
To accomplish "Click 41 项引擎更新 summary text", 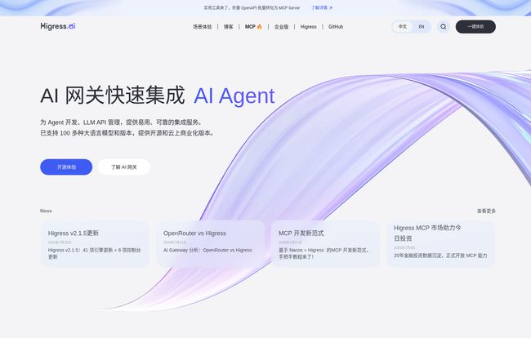I will pos(95,253).
